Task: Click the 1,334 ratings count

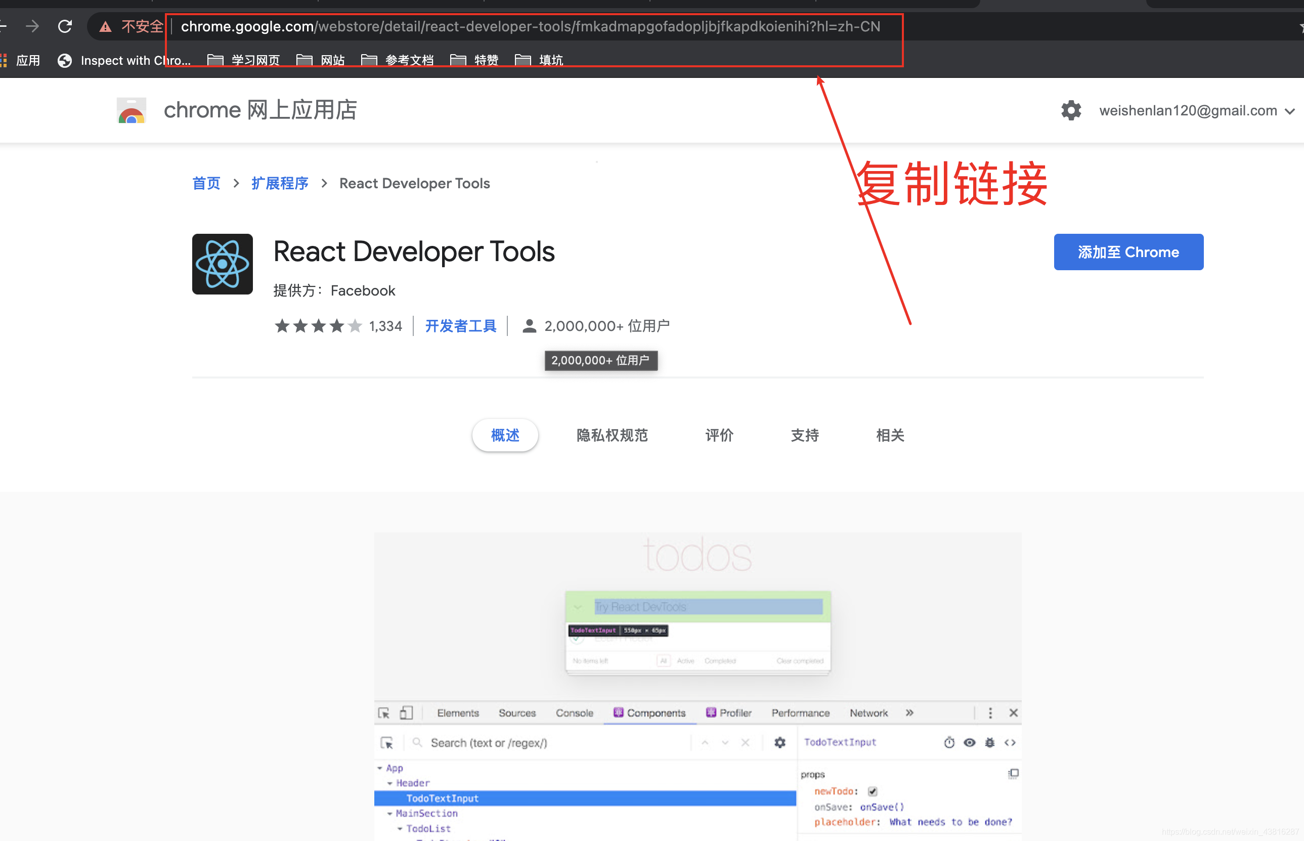Action: [x=385, y=326]
